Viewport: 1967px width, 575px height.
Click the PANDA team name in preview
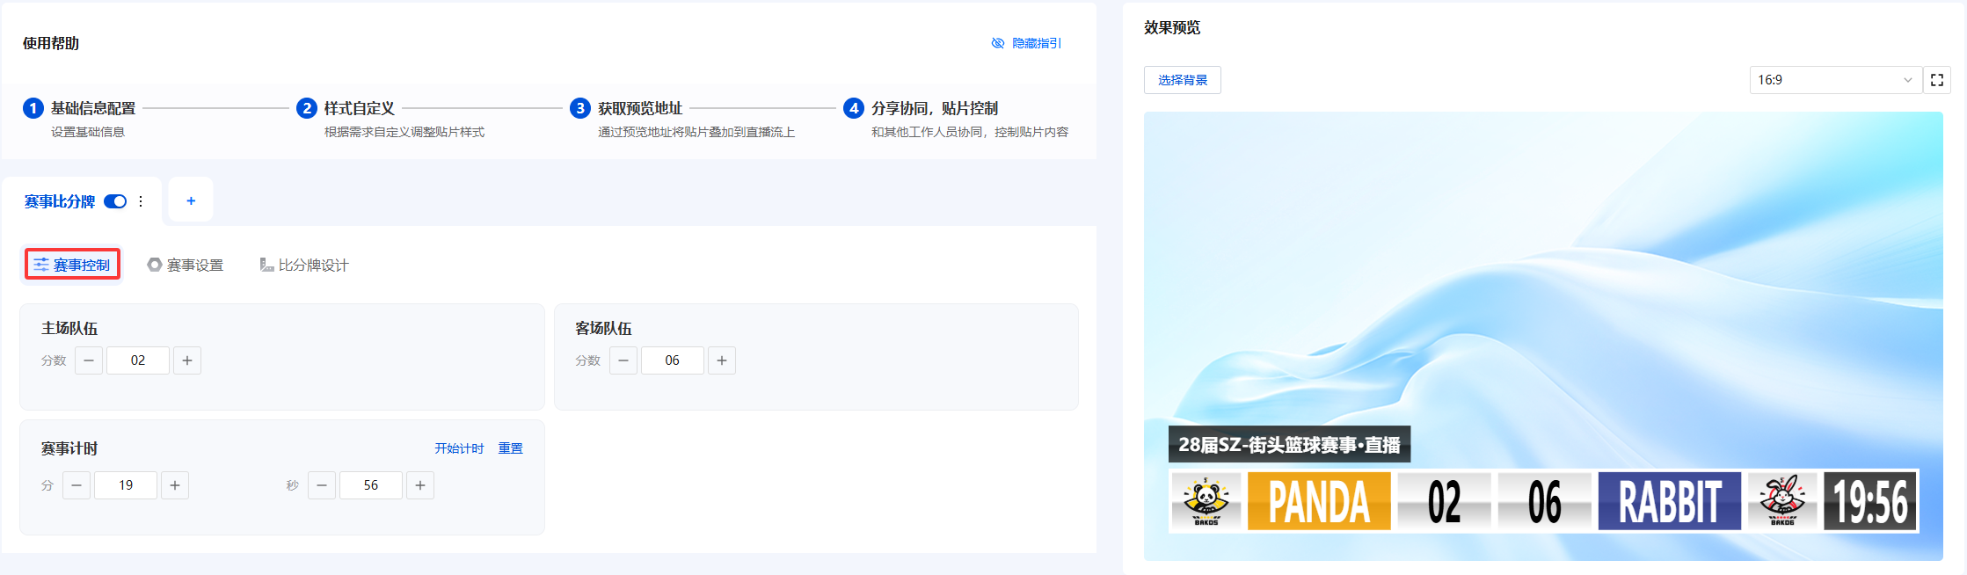click(1319, 502)
